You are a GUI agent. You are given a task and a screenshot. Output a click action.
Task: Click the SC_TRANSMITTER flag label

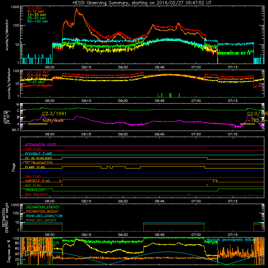pyautogui.click(x=39, y=163)
